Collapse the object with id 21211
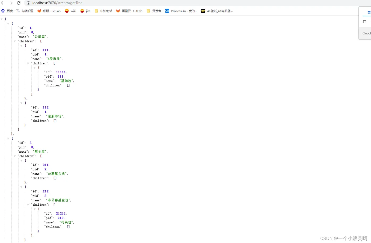 coord(35,209)
